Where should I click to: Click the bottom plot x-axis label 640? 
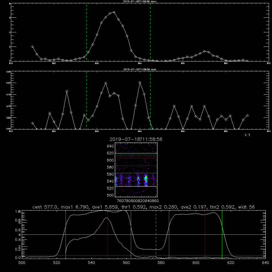click(265, 263)
